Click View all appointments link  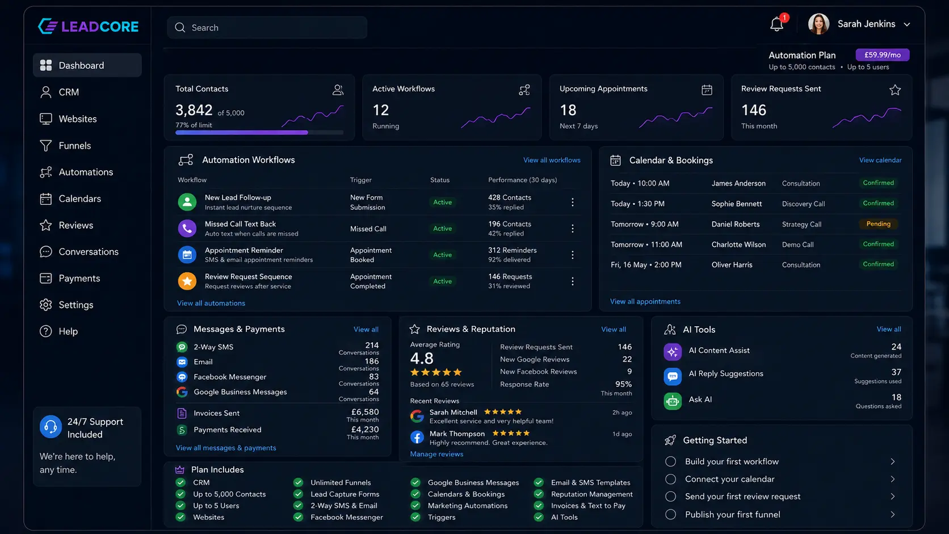tap(645, 301)
